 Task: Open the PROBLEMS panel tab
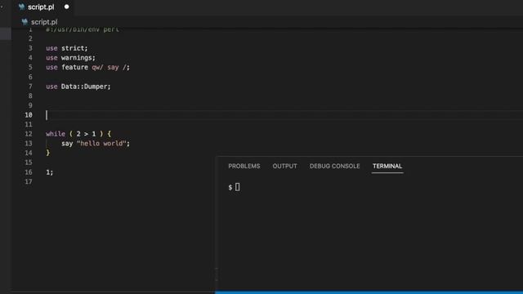pyautogui.click(x=244, y=166)
